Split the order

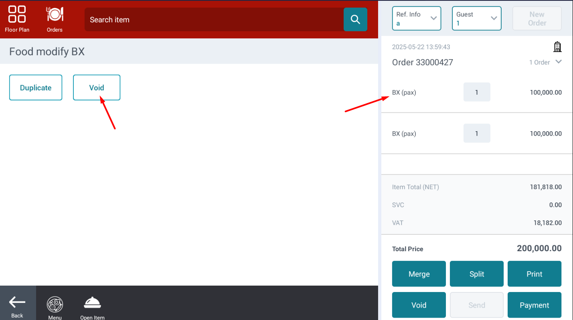pos(477,274)
